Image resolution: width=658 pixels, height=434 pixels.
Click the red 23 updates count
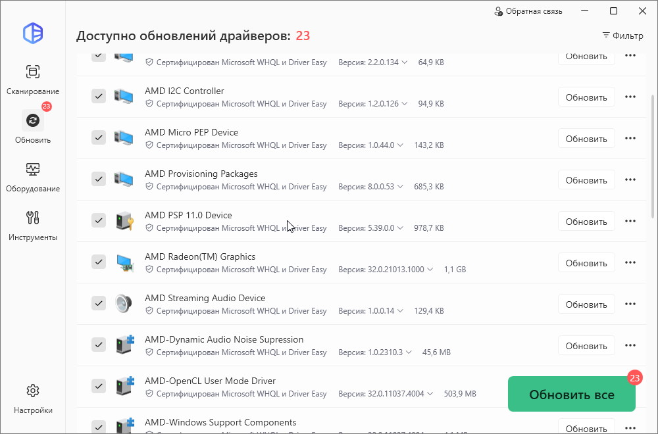303,36
